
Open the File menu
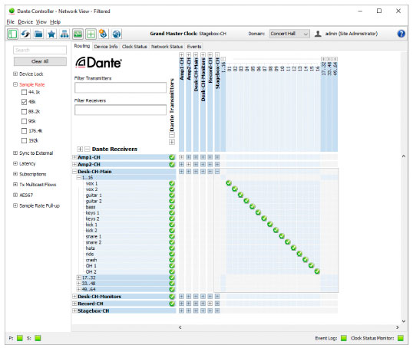(x=11, y=21)
